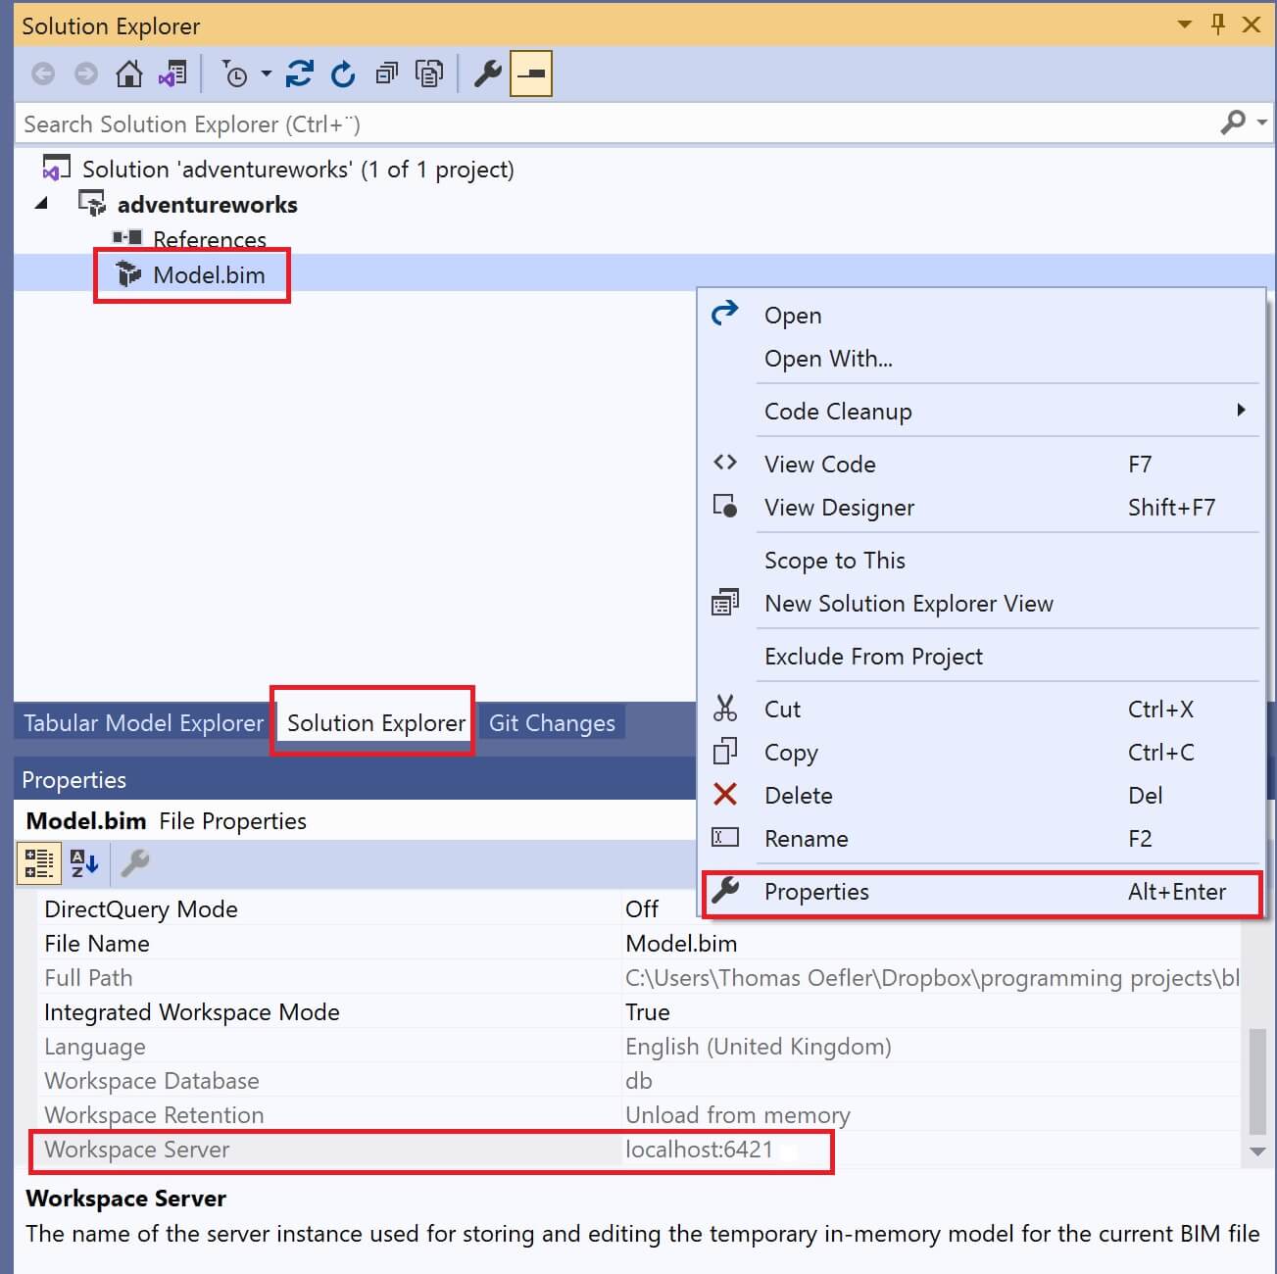Image resolution: width=1277 pixels, height=1274 pixels.
Task: Pin the Solution Explorer window
Action: [1218, 24]
